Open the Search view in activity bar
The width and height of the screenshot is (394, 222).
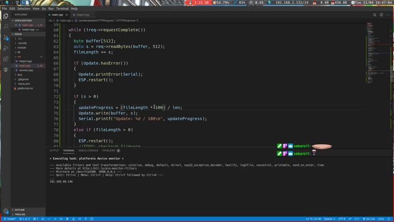click(6, 26)
